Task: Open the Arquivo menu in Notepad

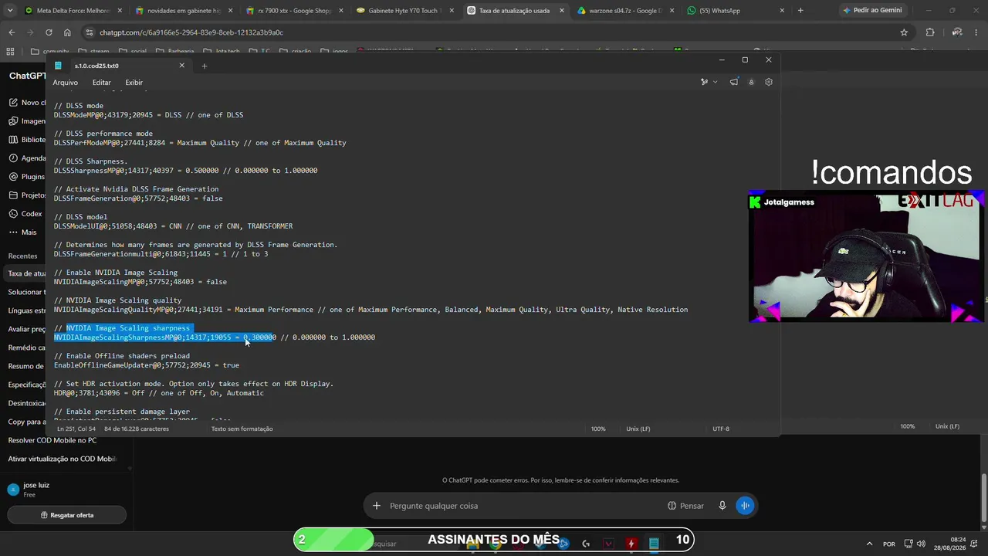Action: (x=65, y=83)
